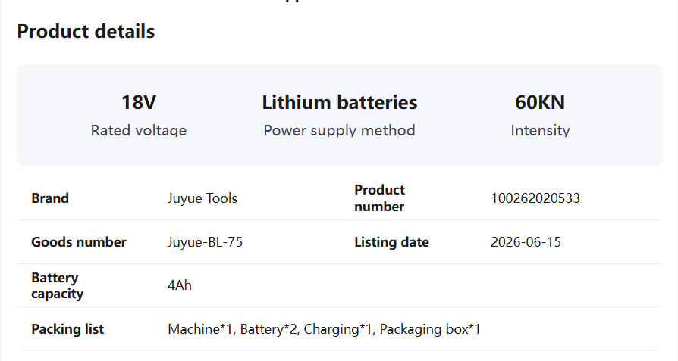Click the gray specification summary card

tap(340, 115)
